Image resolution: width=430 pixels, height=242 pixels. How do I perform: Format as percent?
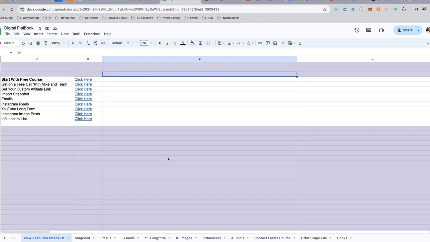click(x=80, y=43)
